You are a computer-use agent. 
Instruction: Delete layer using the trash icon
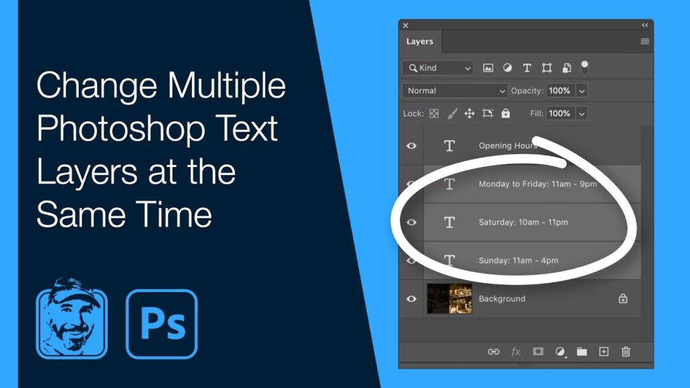point(626,352)
